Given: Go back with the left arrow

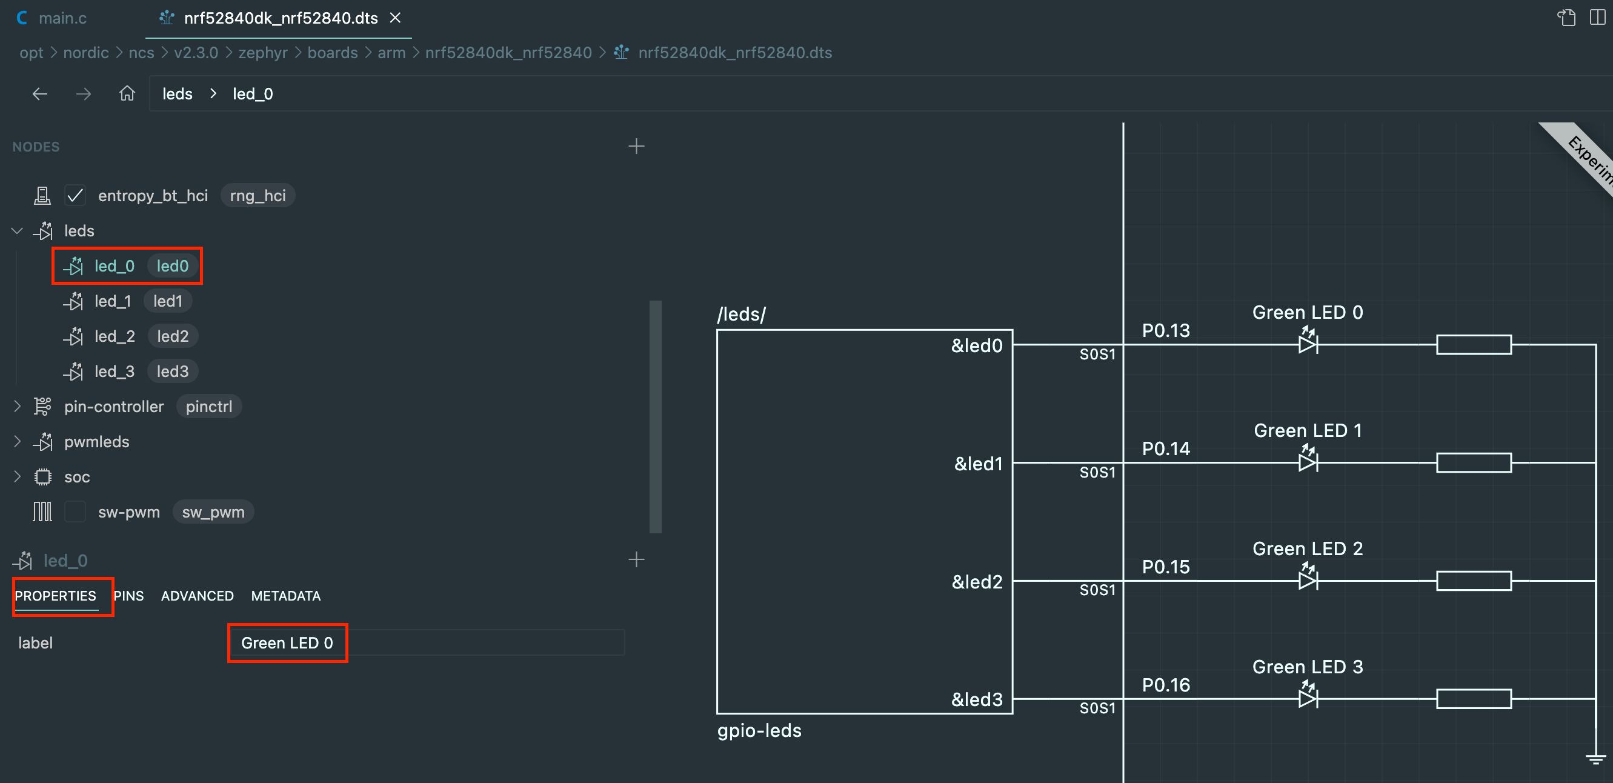Looking at the screenshot, I should point(40,94).
